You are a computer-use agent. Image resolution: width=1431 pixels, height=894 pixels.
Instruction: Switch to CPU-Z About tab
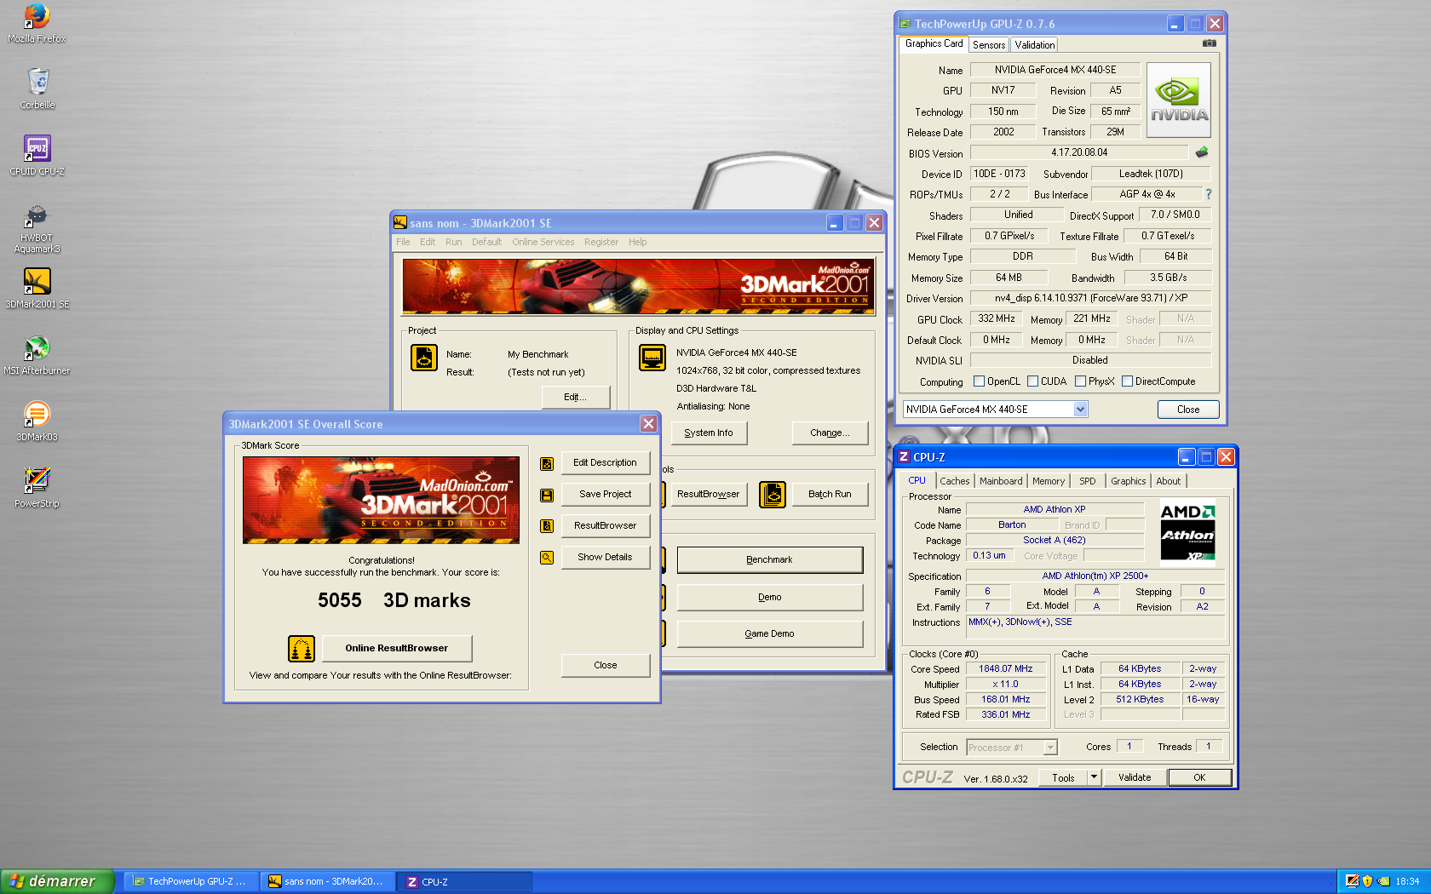(x=1168, y=481)
